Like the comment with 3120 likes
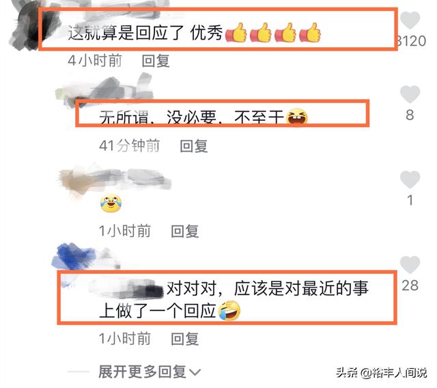 pyautogui.click(x=410, y=20)
